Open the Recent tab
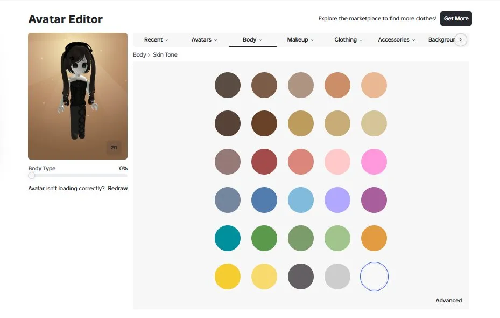 156,39
